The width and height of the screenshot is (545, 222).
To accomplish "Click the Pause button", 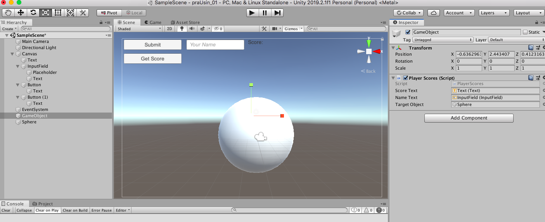I will tap(265, 13).
